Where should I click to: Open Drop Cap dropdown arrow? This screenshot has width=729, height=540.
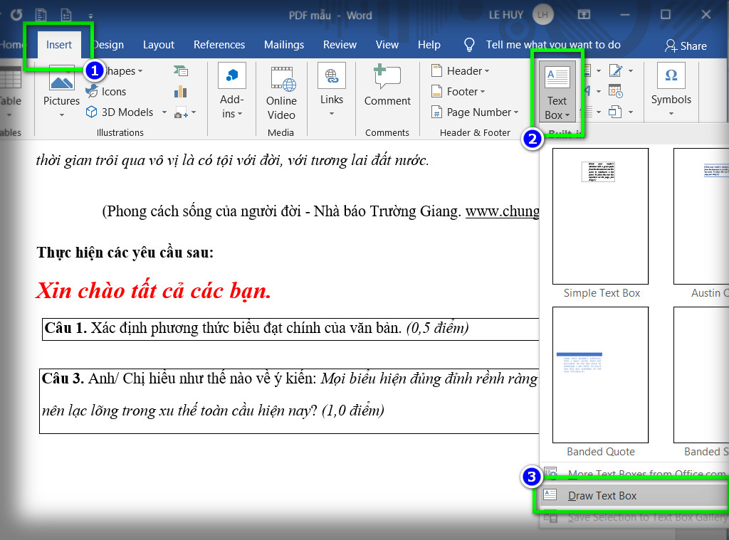click(598, 112)
